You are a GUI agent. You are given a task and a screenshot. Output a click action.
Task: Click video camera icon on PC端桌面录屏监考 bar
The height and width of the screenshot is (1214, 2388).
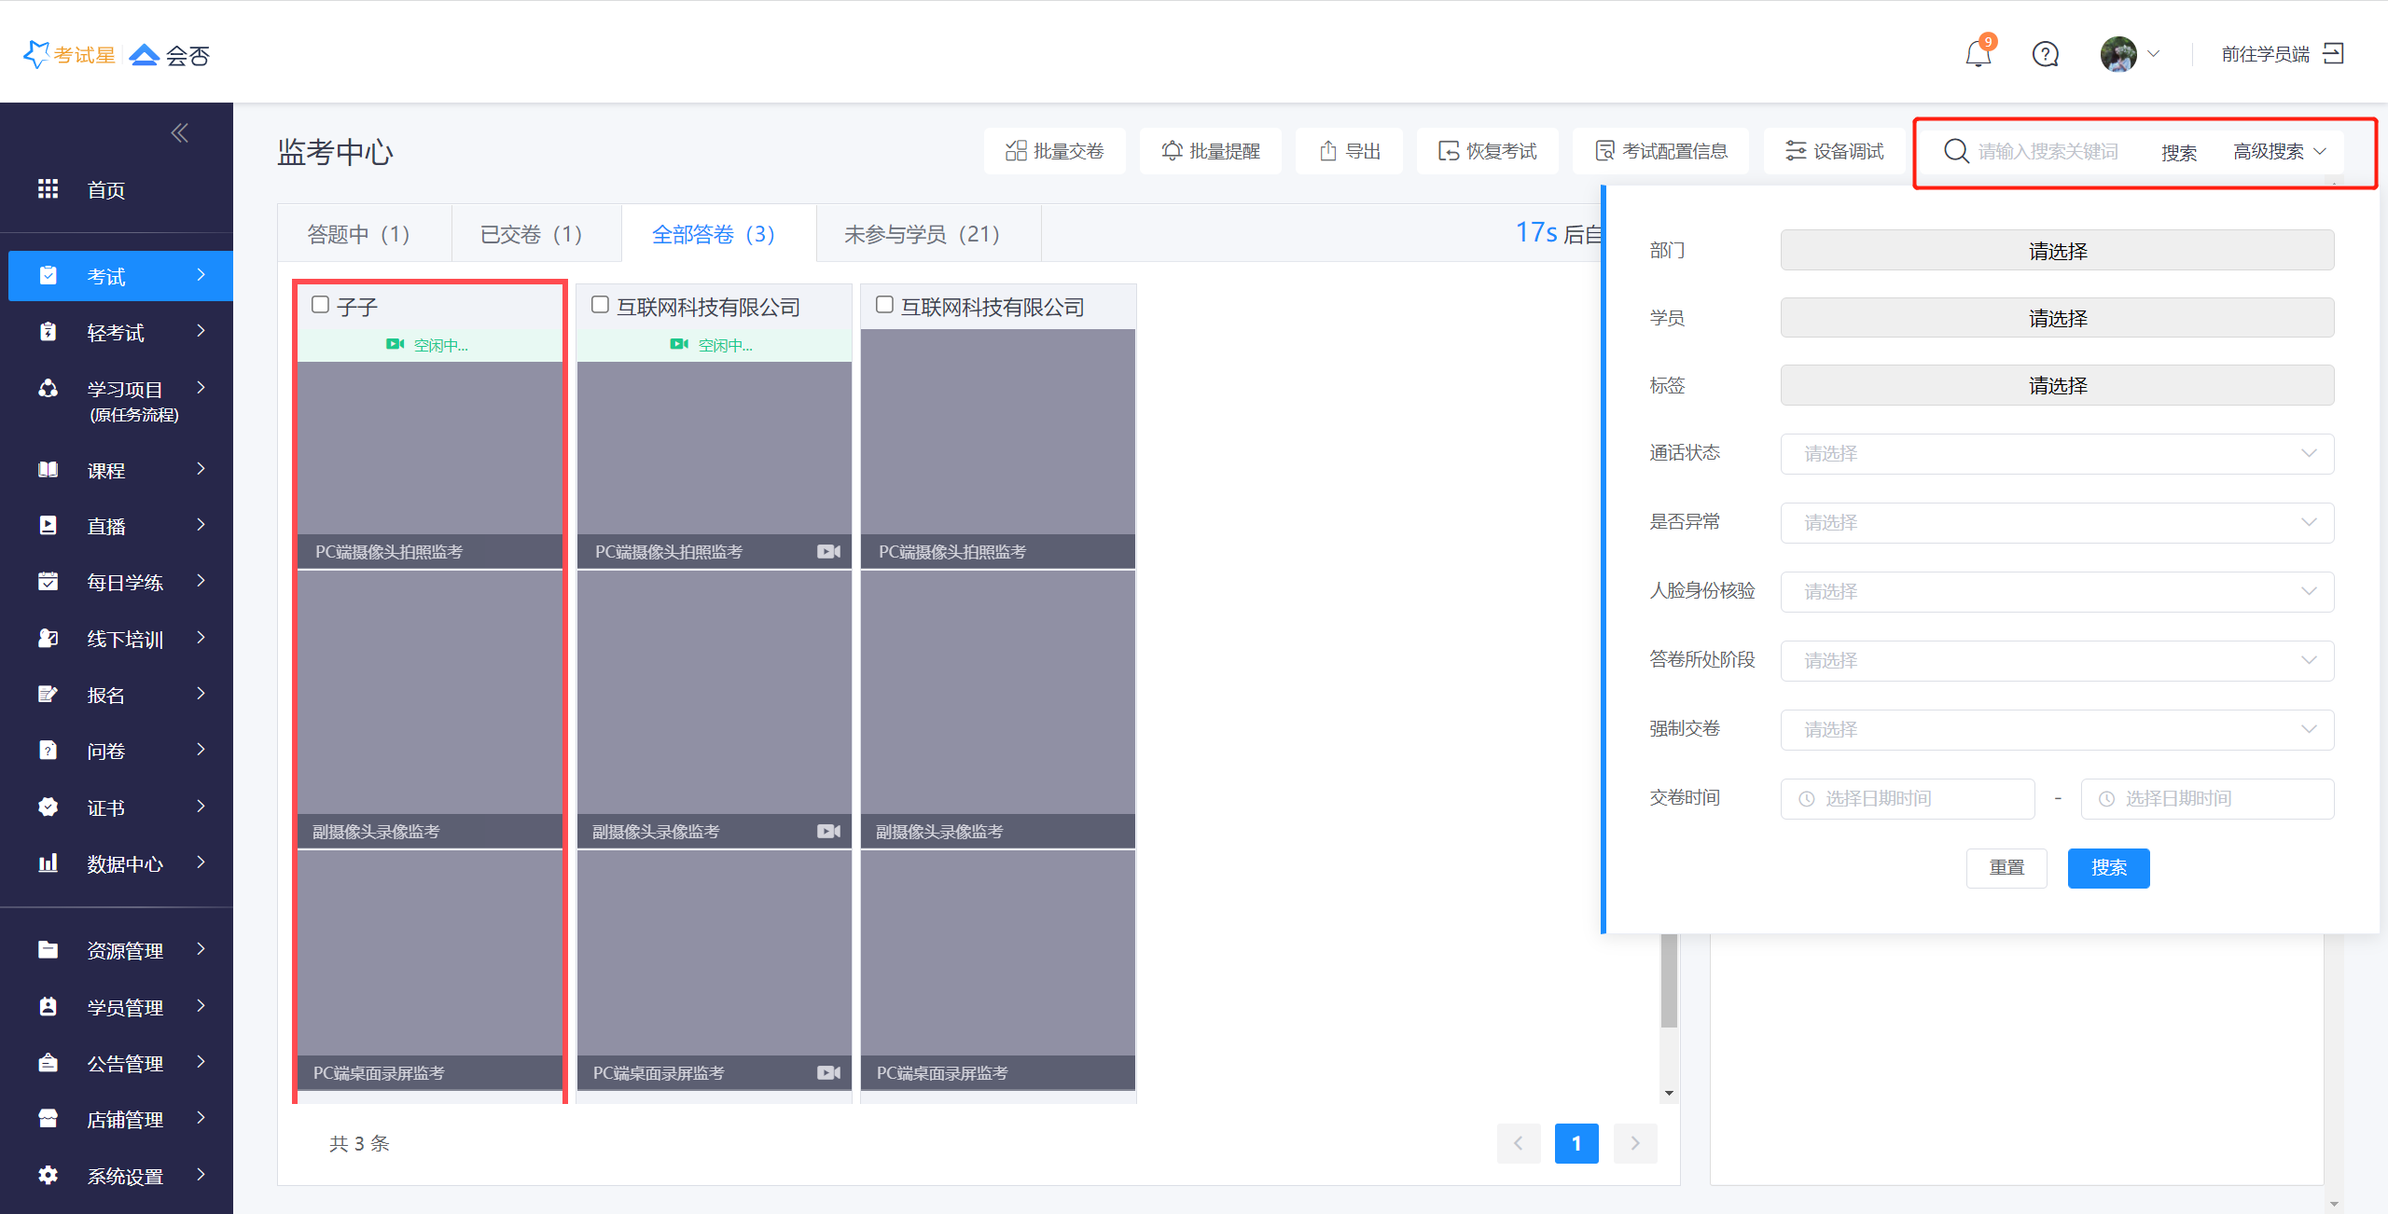(x=828, y=1072)
